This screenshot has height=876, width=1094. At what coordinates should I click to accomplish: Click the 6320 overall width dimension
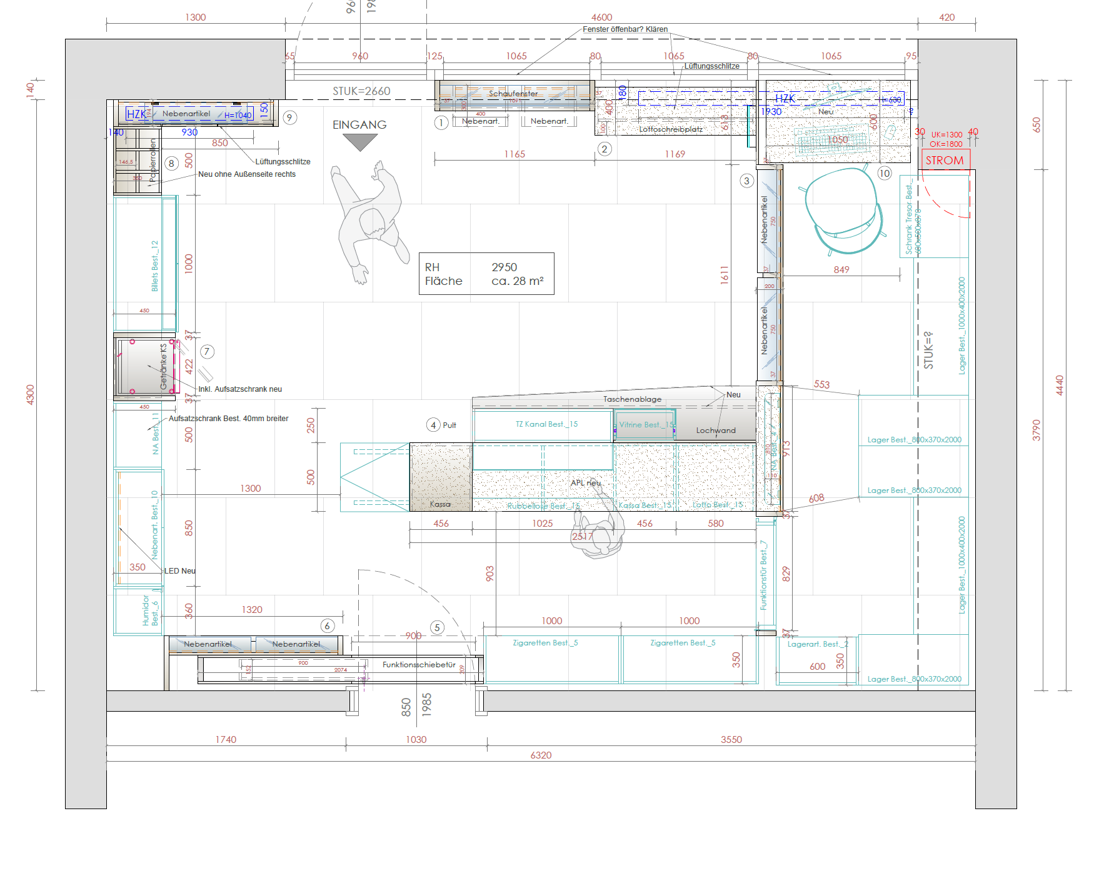tap(541, 755)
